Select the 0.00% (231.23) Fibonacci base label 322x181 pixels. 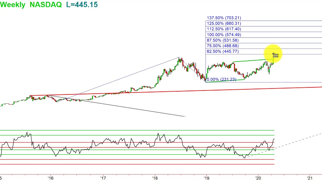click(x=221, y=79)
